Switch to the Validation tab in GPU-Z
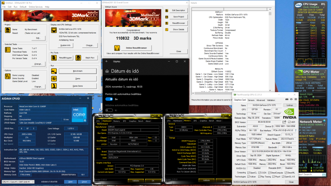Image resolution: width=331 pixels, height=186 pixels. tap(271, 100)
